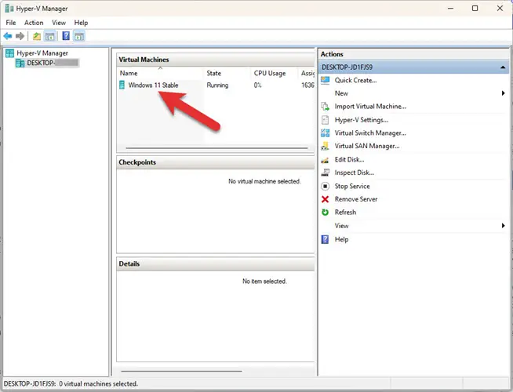Open the Help menu in menu bar

81,23
